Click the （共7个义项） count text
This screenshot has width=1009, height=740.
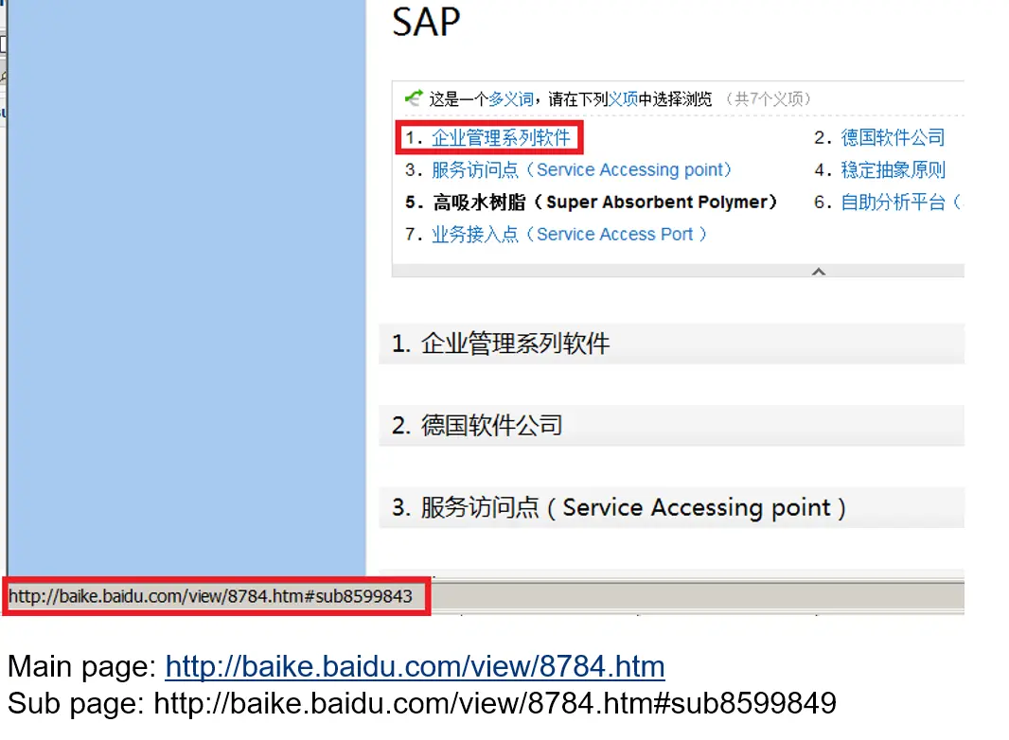click(769, 99)
